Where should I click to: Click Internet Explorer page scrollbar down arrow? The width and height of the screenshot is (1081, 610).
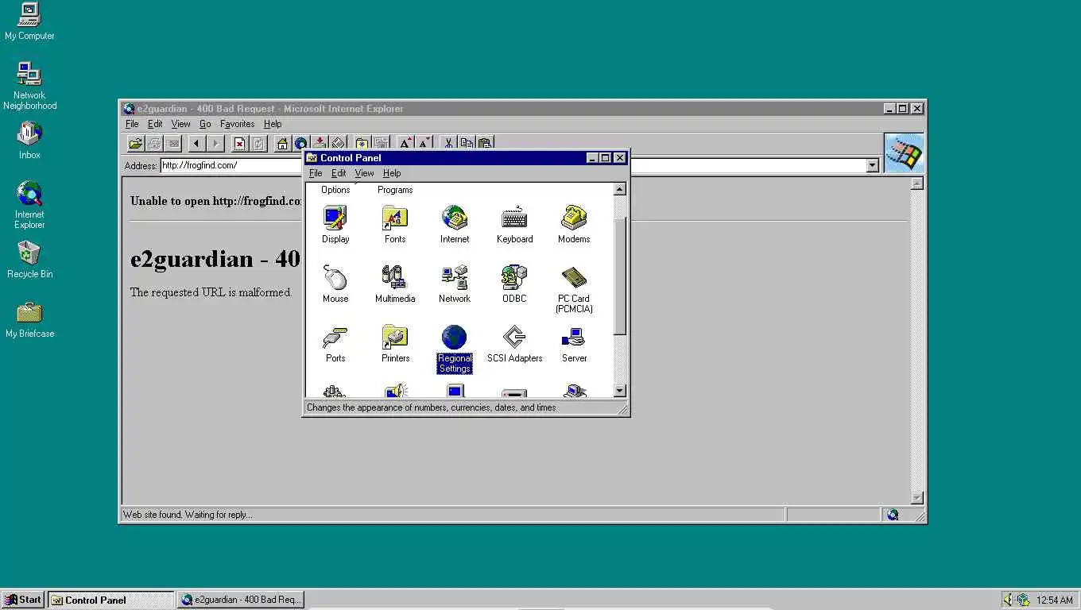tap(916, 498)
